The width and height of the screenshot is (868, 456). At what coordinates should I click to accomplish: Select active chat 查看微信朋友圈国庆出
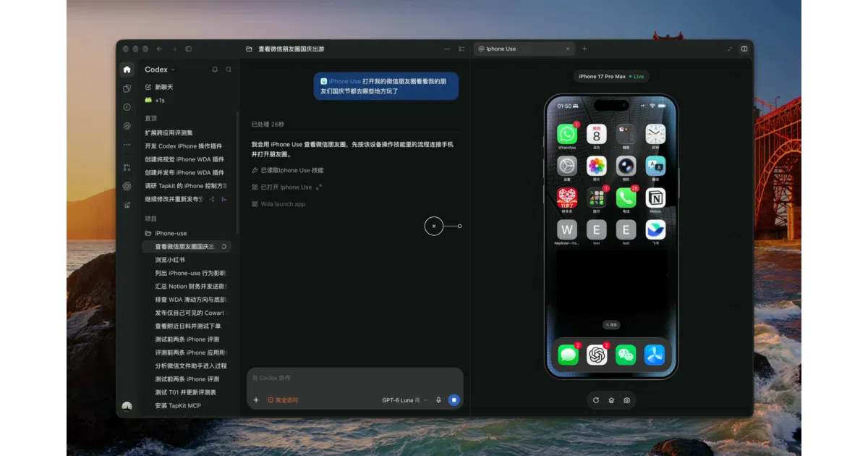187,247
